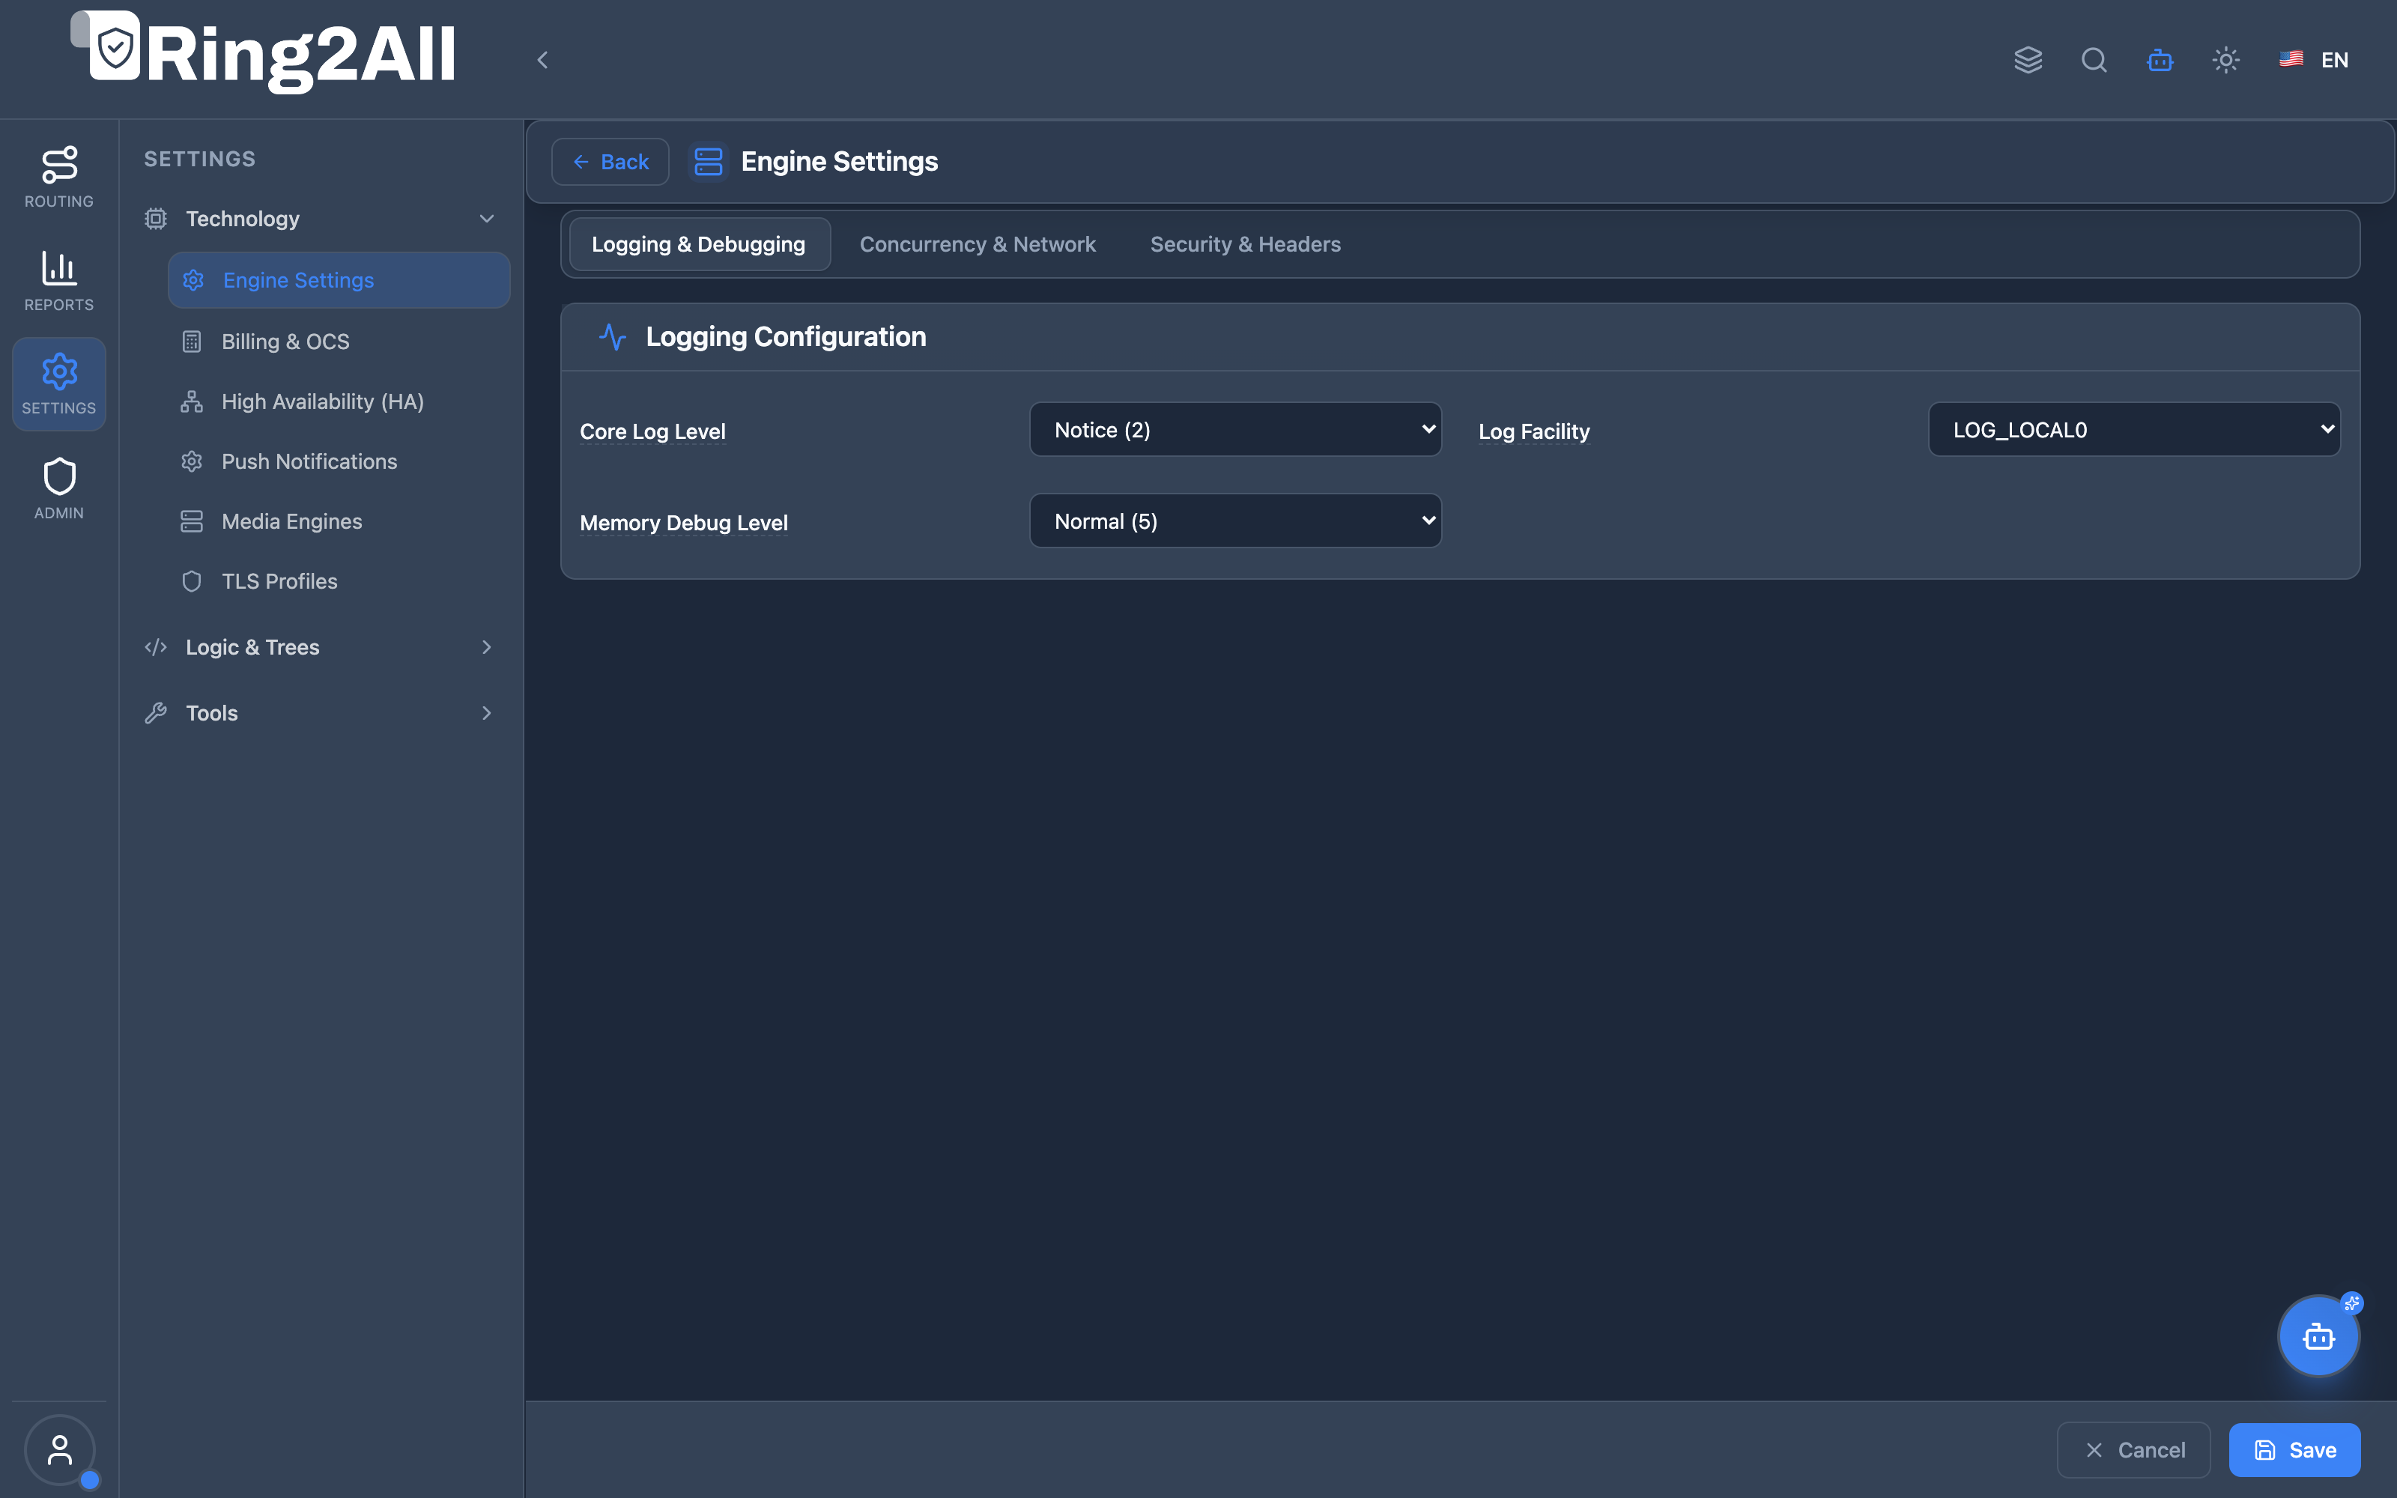Open the Routing section in sidebar

point(59,178)
